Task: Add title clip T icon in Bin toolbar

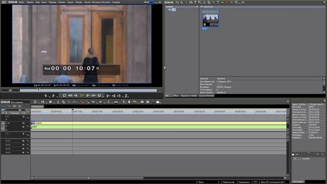Action: (195, 3)
